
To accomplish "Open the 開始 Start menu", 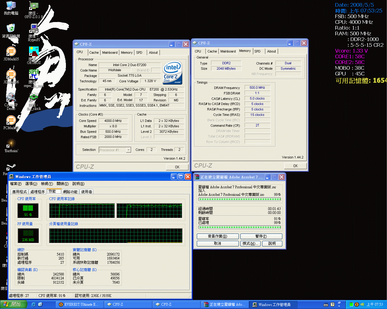I will 13,304.
